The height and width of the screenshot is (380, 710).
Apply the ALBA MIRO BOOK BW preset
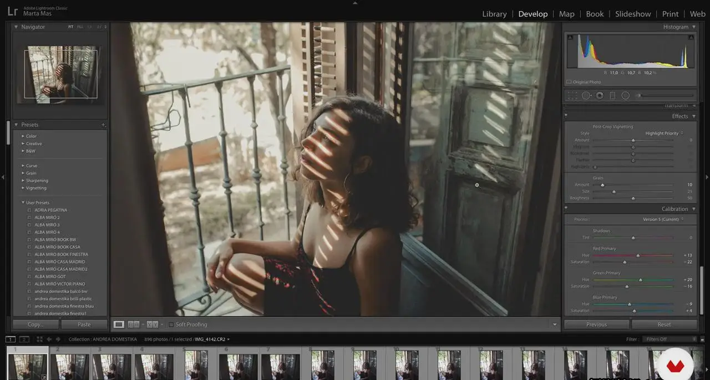(x=55, y=240)
